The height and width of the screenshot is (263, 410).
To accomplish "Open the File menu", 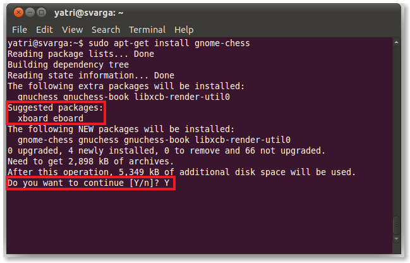I will pyautogui.click(x=20, y=30).
